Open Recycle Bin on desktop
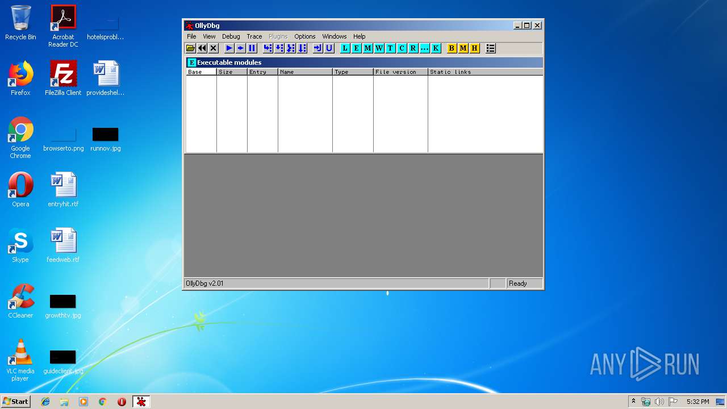The image size is (727, 409). (20, 23)
